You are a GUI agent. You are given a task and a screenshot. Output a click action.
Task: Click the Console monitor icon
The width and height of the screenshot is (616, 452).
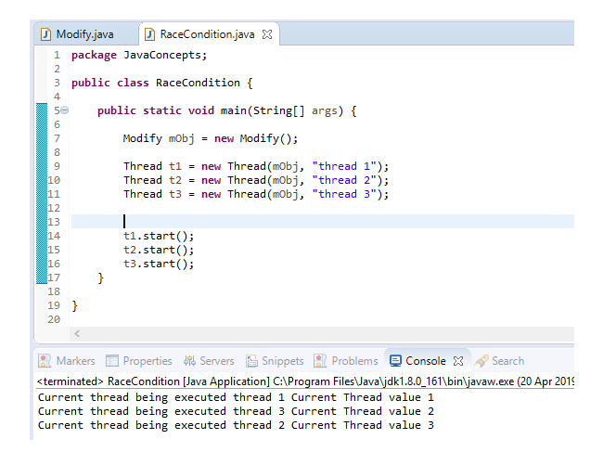(395, 361)
